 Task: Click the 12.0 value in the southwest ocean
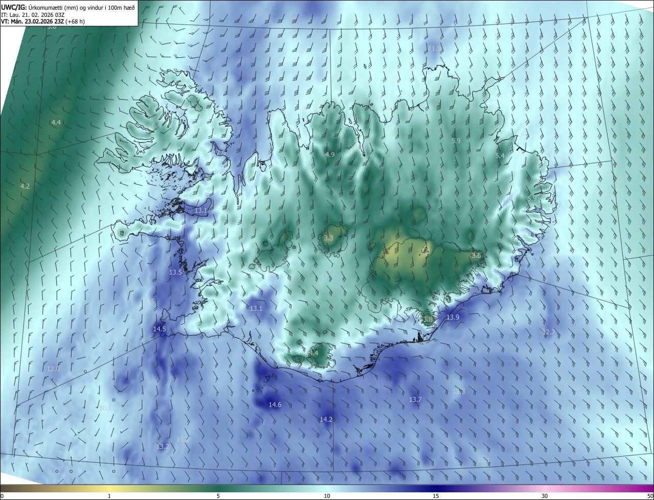tap(53, 369)
